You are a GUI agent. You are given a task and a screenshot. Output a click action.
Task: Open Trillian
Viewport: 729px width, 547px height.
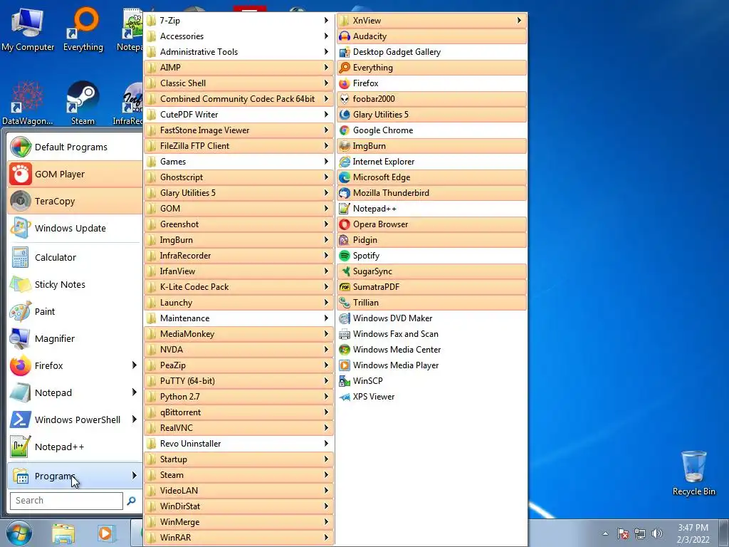click(x=431, y=302)
